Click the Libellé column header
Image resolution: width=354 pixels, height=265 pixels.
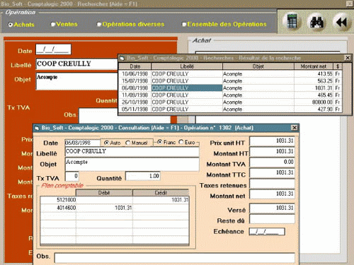[187, 66]
